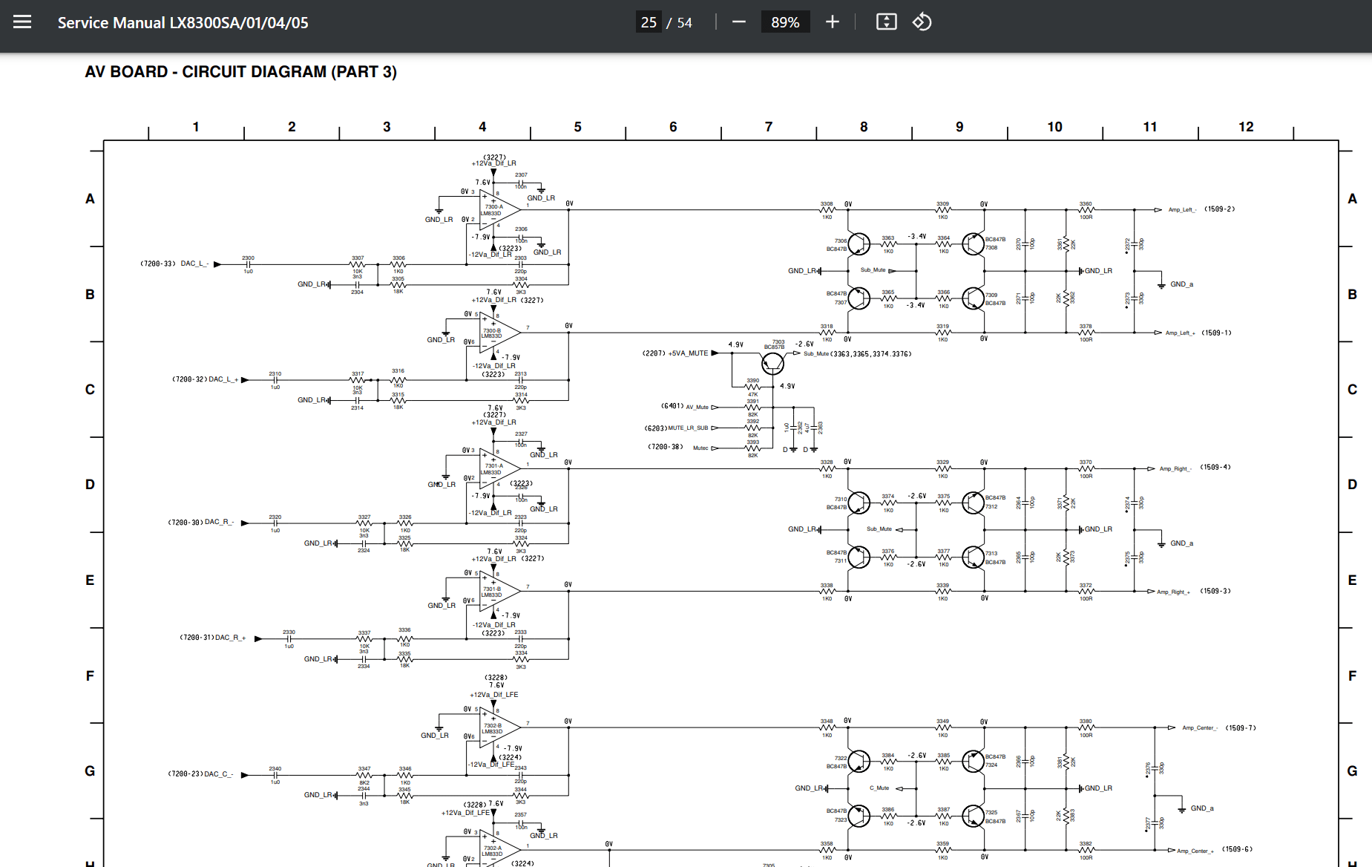Click the Amp_Right_+ (1509-3) output label

[x=1194, y=592]
